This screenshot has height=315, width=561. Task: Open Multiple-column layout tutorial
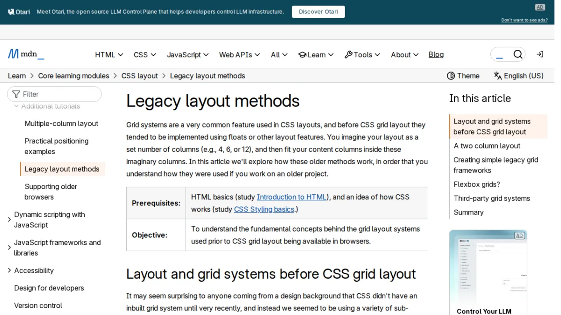click(x=61, y=124)
